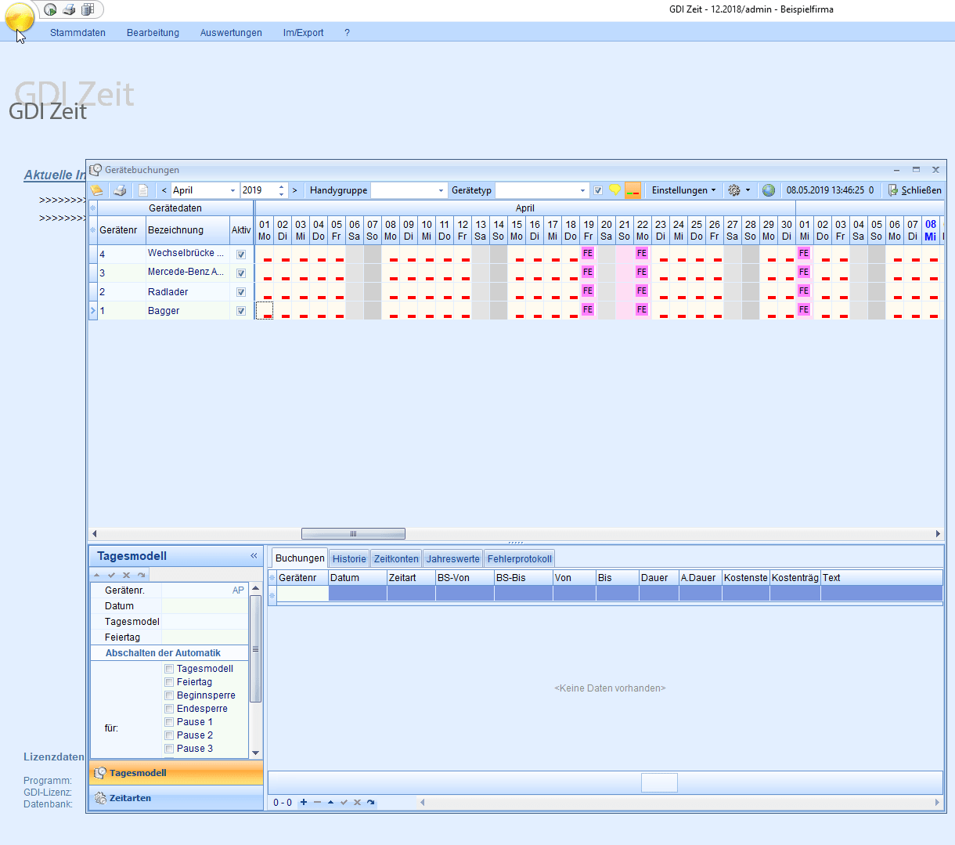Image resolution: width=955 pixels, height=845 pixels.
Task: Check the Pause 1 checkbox
Action: point(169,722)
